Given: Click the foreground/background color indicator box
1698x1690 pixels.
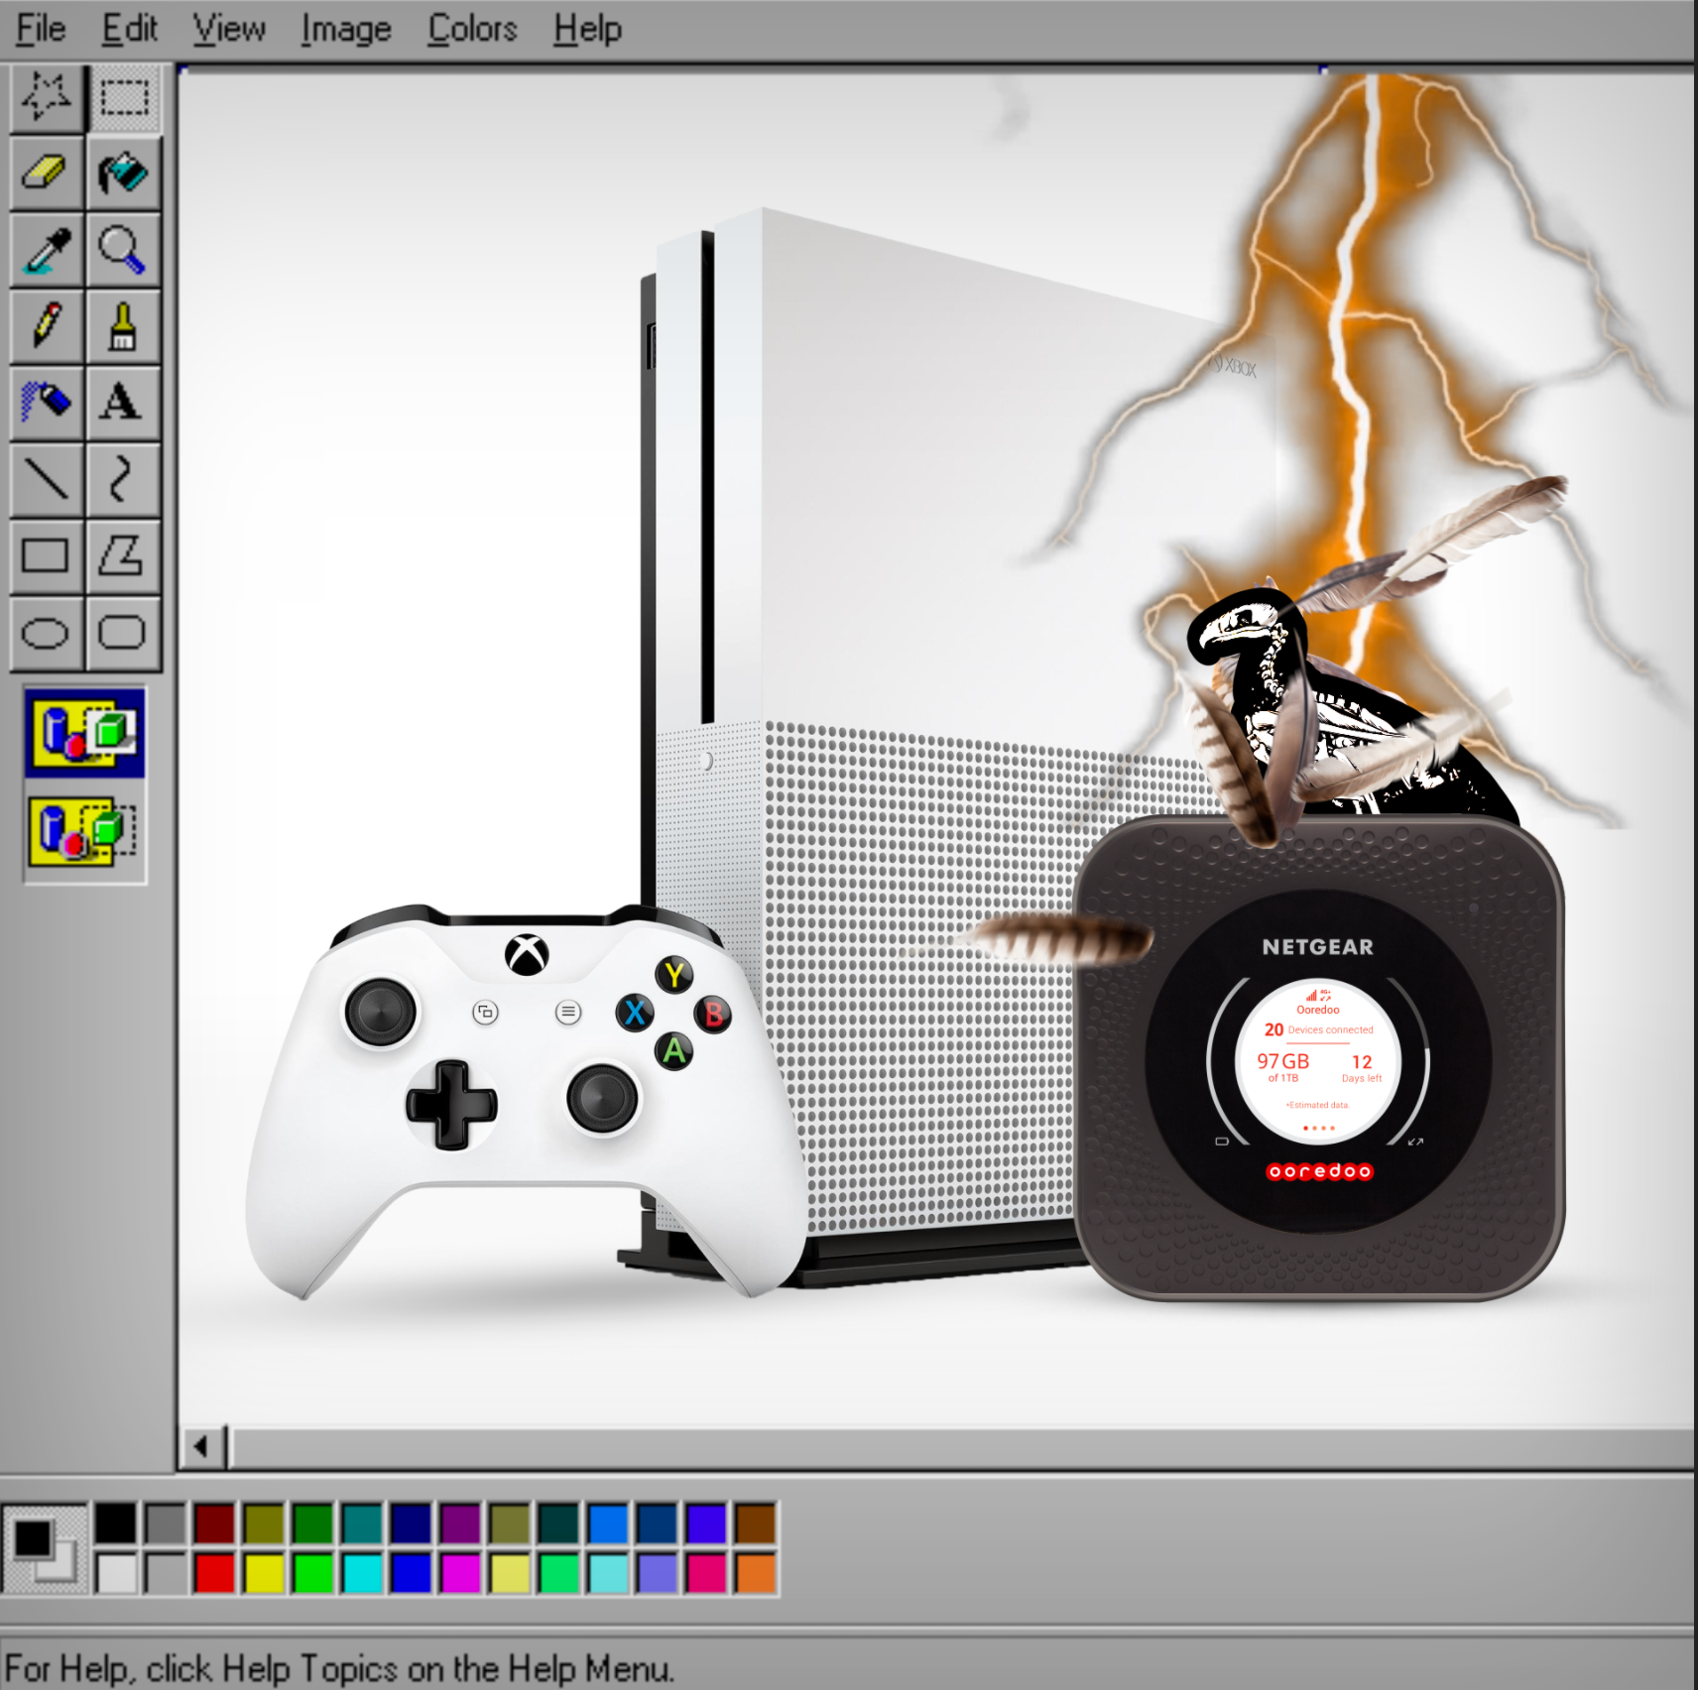Looking at the screenshot, I should pyautogui.click(x=46, y=1548).
